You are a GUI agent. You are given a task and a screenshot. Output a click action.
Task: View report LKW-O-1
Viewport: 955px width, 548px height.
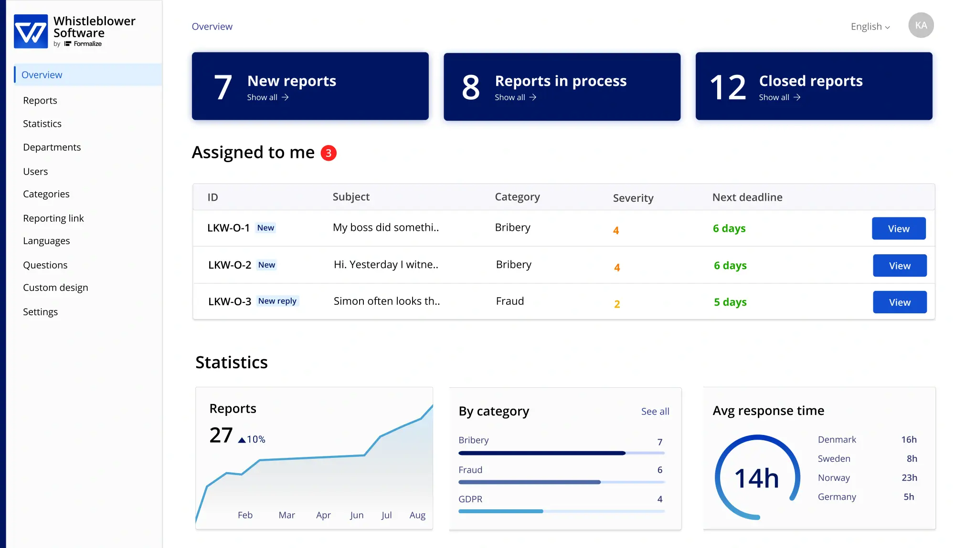pos(898,229)
